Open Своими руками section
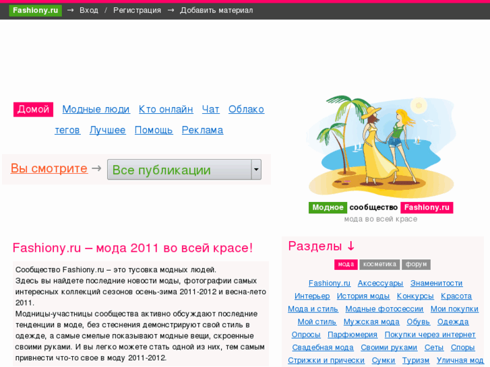This screenshot has height=367, width=490. coord(389,347)
